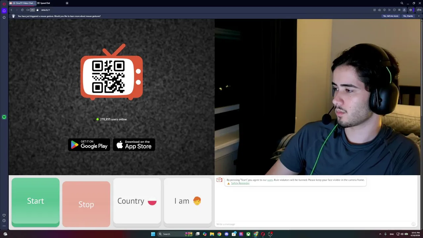Click the 'Write a message' chat field
423x238 pixels.
click(312, 224)
